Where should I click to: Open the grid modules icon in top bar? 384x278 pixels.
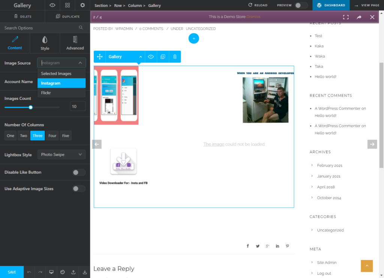pyautogui.click(x=67, y=5)
